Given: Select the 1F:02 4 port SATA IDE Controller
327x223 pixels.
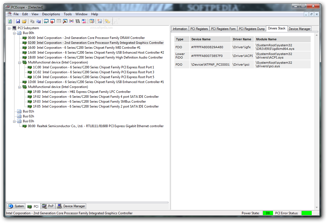Looking at the screenshot, I should [x=96, y=97].
